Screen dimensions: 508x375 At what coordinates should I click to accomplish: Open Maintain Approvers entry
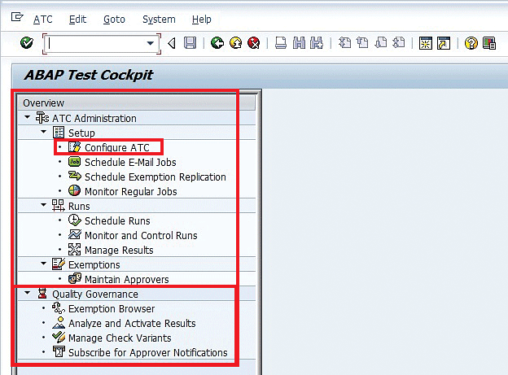[x=127, y=280]
